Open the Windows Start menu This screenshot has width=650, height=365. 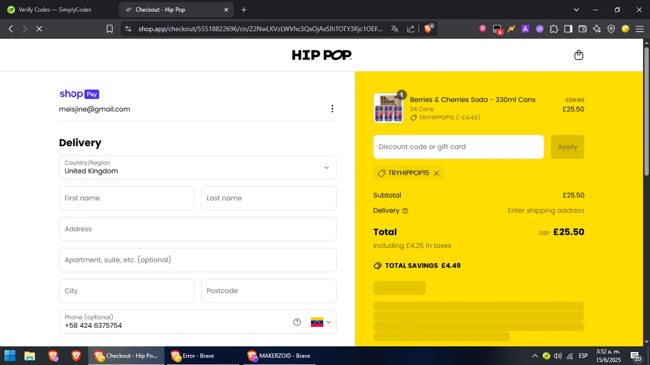(10, 356)
